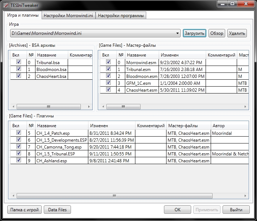The width and height of the screenshot is (257, 221).
Task: Toggle CH_1.5_Tribunal.ESP checkbox
Action: click(x=19, y=153)
